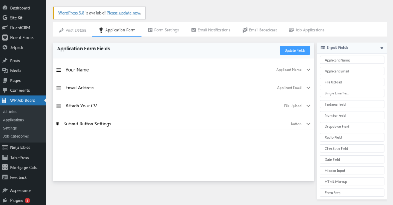Click the Input Fields panel header icon
The width and height of the screenshot is (393, 205).
pos(323,47)
